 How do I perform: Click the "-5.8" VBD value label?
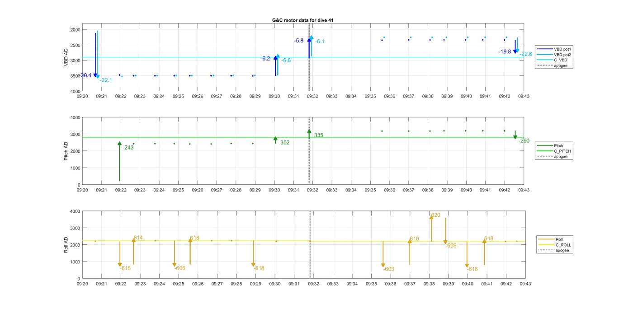(299, 41)
